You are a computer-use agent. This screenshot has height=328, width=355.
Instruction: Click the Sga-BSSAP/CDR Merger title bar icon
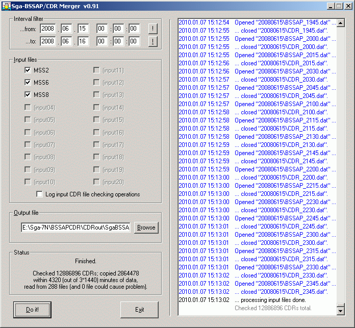click(x=6, y=6)
